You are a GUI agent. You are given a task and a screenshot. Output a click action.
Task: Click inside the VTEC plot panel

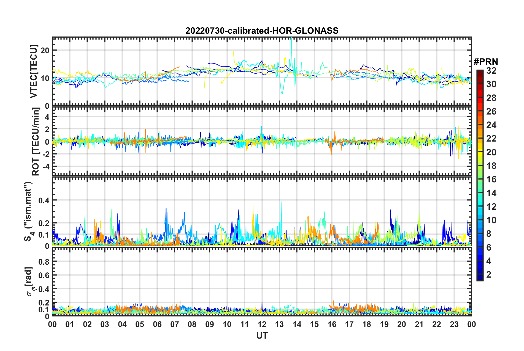[x=262, y=71]
